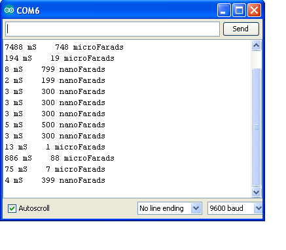Click the line reading 2 mS 199 nanoFarads

coord(55,80)
